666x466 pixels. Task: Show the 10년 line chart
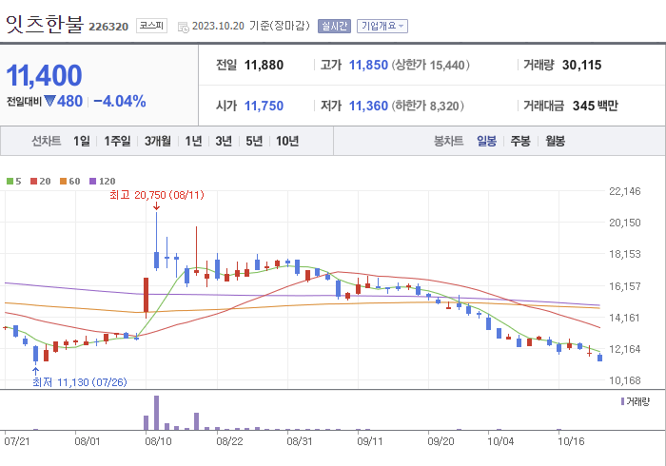pos(287,141)
